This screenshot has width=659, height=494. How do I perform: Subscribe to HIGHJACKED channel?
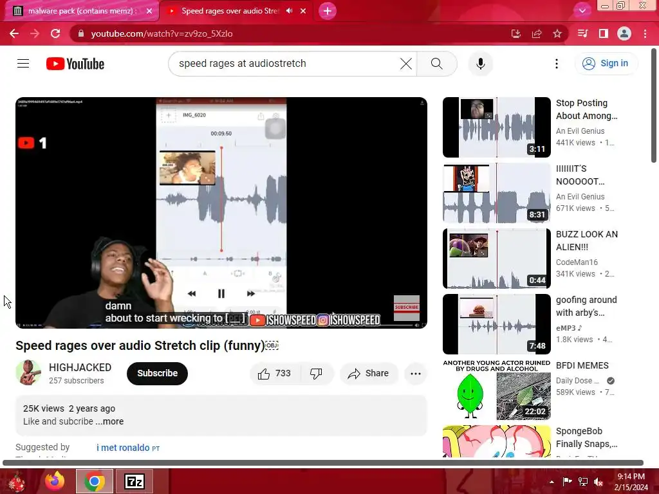[x=157, y=374]
